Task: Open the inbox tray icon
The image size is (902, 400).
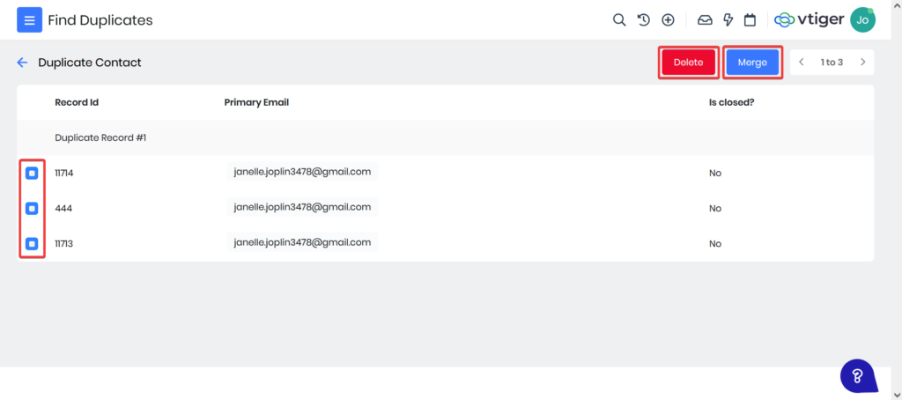Action: 705,19
